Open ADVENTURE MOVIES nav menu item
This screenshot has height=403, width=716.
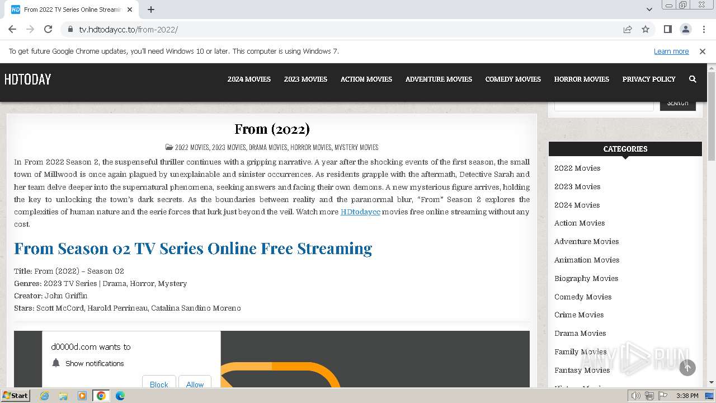(439, 79)
